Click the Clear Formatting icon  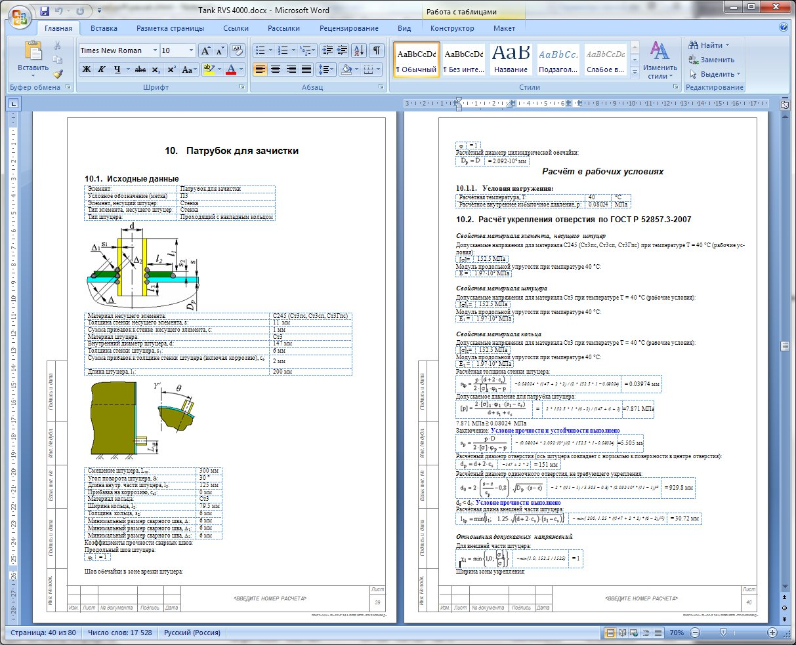point(238,50)
